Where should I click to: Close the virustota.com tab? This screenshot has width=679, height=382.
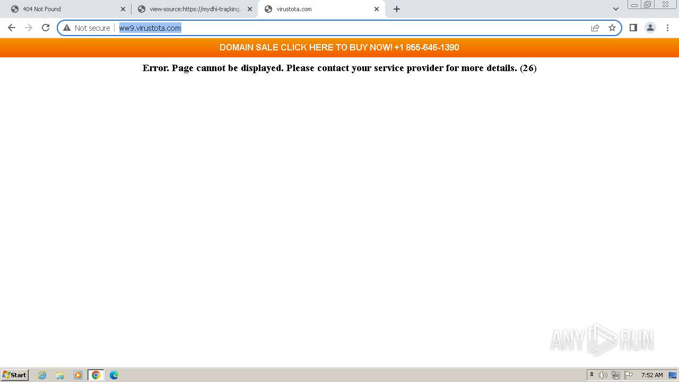tap(377, 9)
